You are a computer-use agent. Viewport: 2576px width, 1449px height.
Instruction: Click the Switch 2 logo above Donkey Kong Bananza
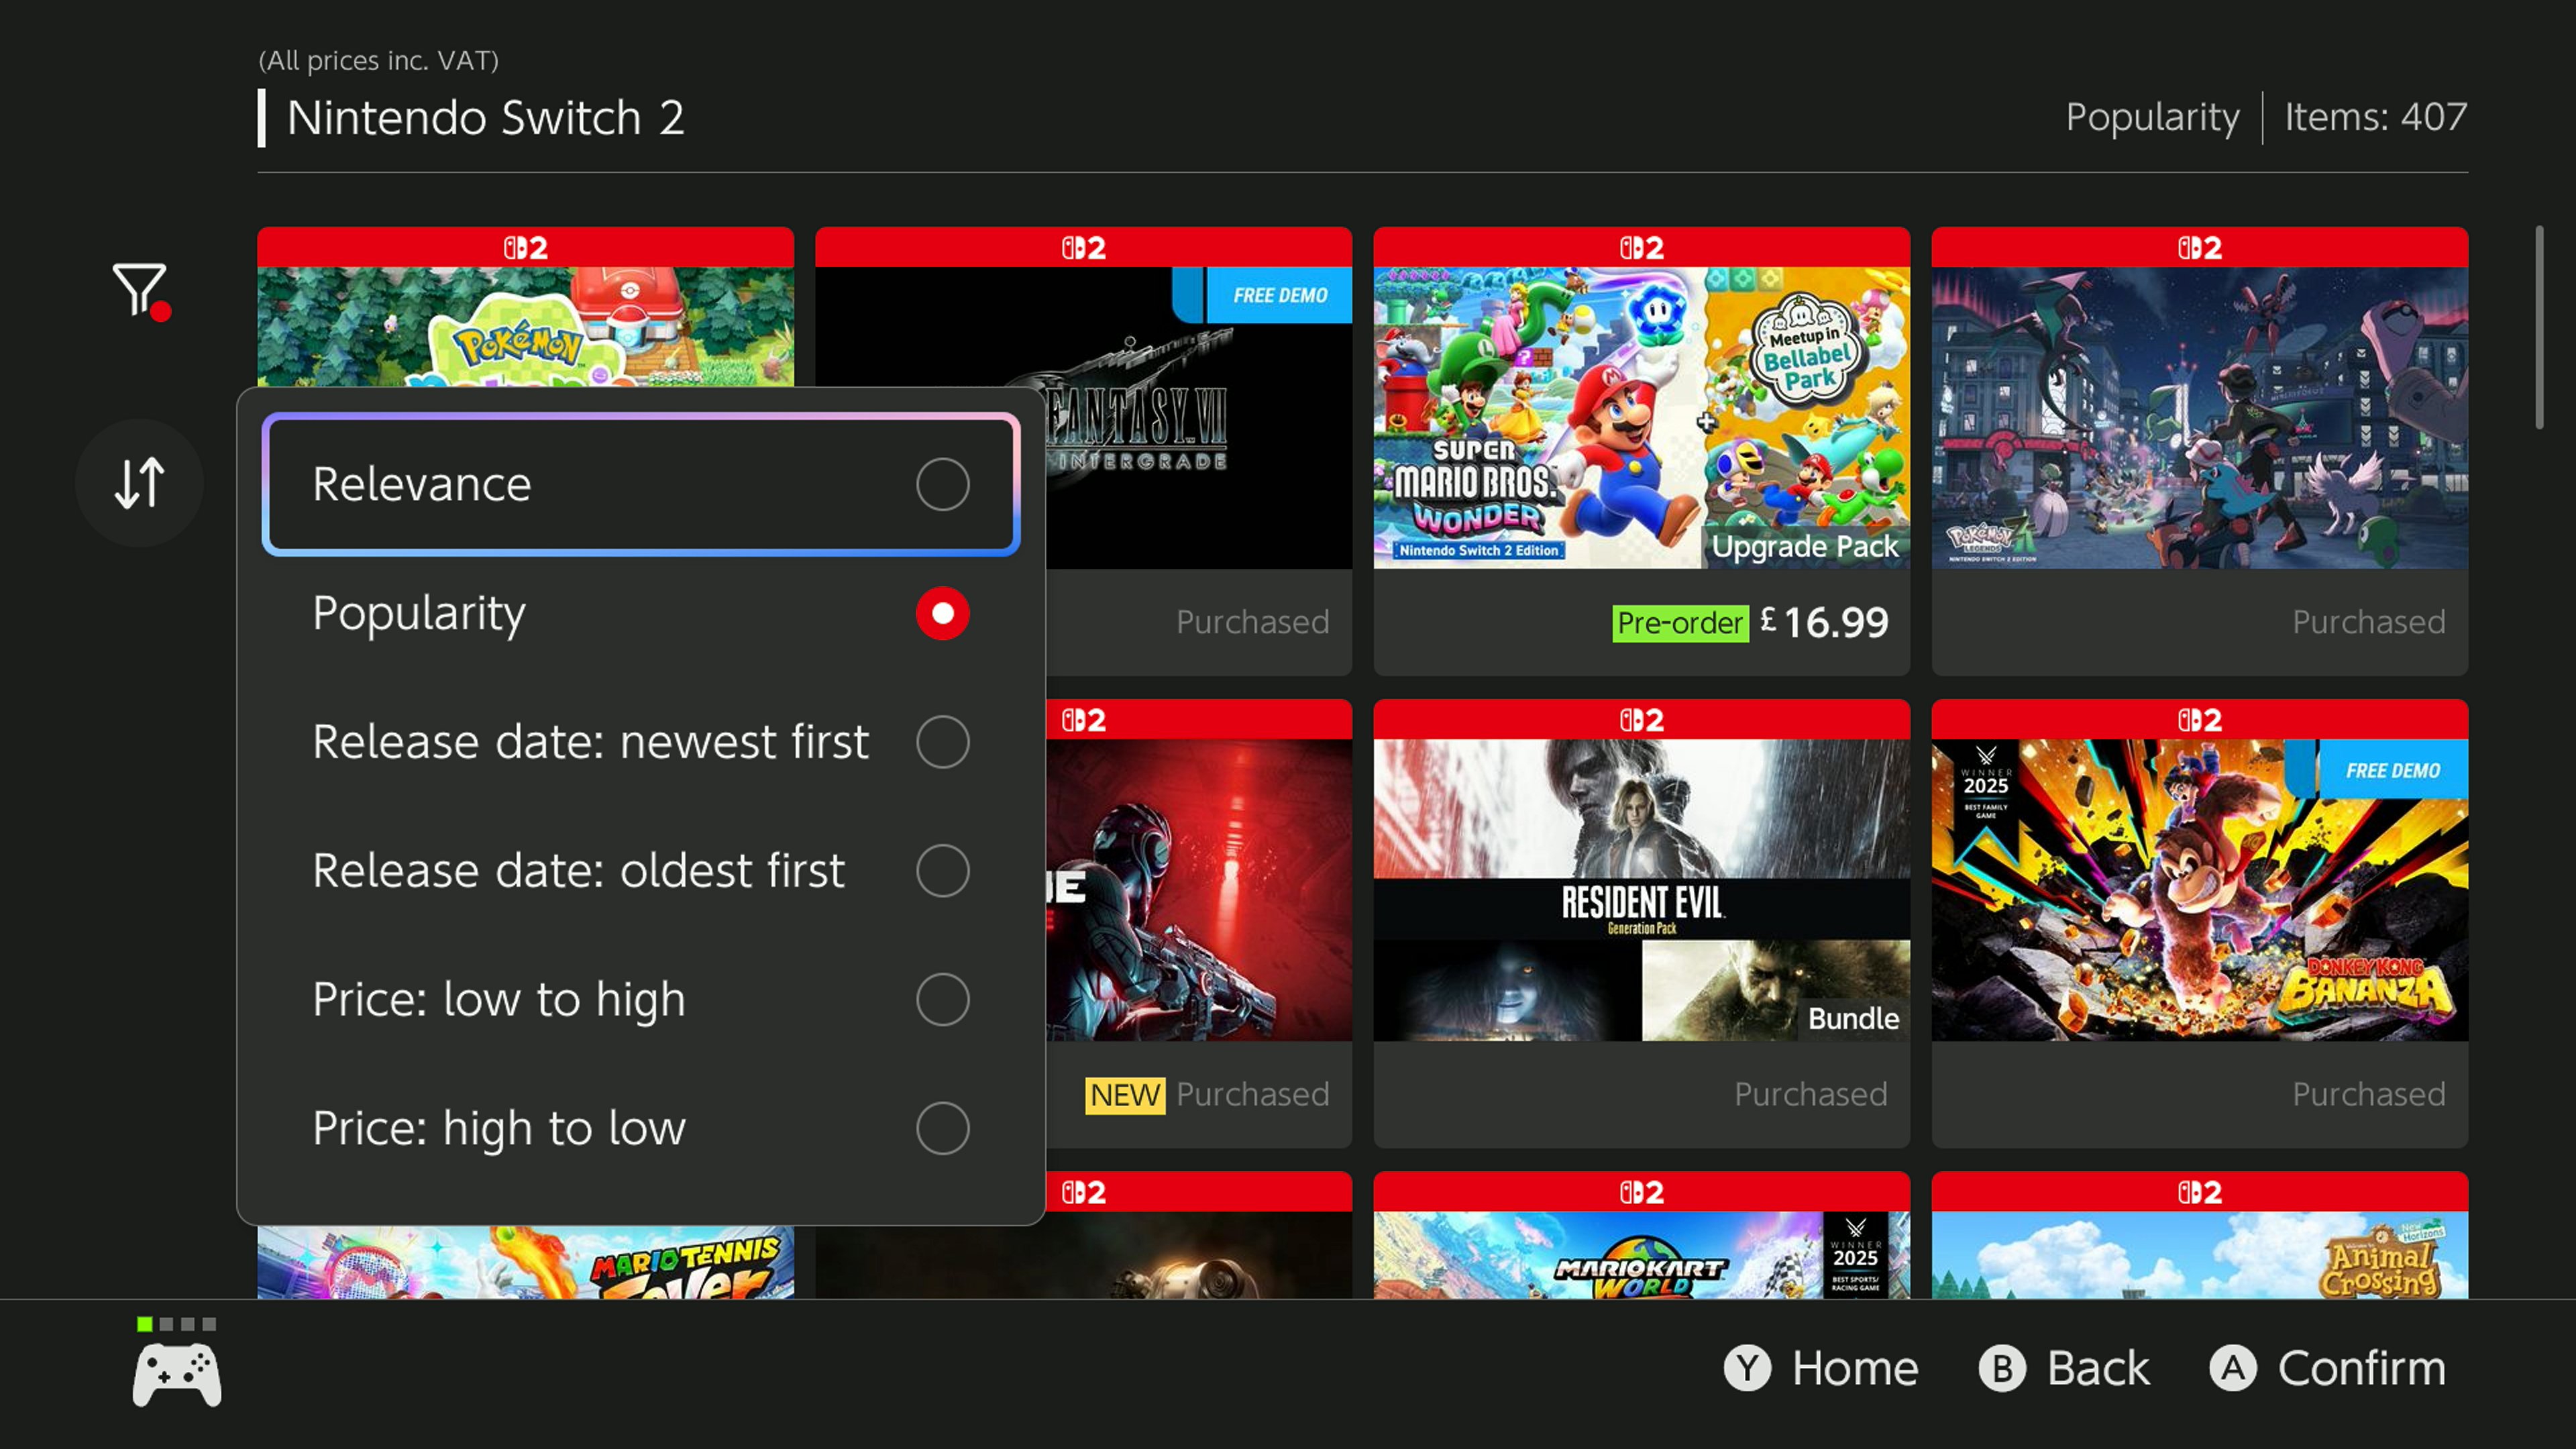[x=2199, y=719]
